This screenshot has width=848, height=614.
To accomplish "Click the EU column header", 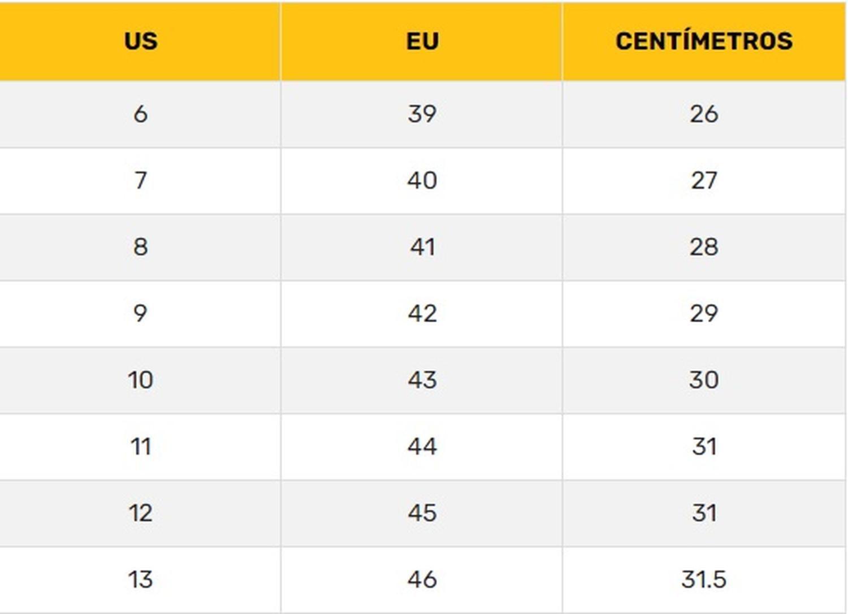I will coord(422,41).
